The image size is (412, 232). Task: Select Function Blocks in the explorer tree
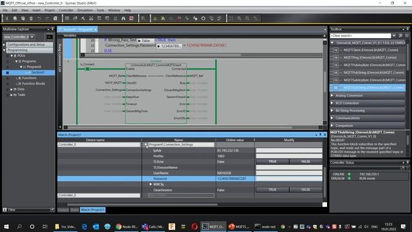pos(33,84)
